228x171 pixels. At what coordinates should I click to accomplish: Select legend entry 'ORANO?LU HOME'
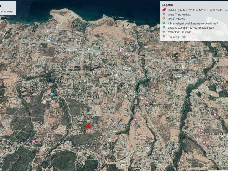(179, 32)
